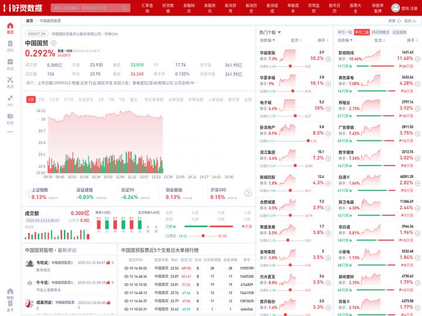422x316 pixels.
Task: Select the 最大 chart range
Action: pyautogui.click(x=134, y=99)
